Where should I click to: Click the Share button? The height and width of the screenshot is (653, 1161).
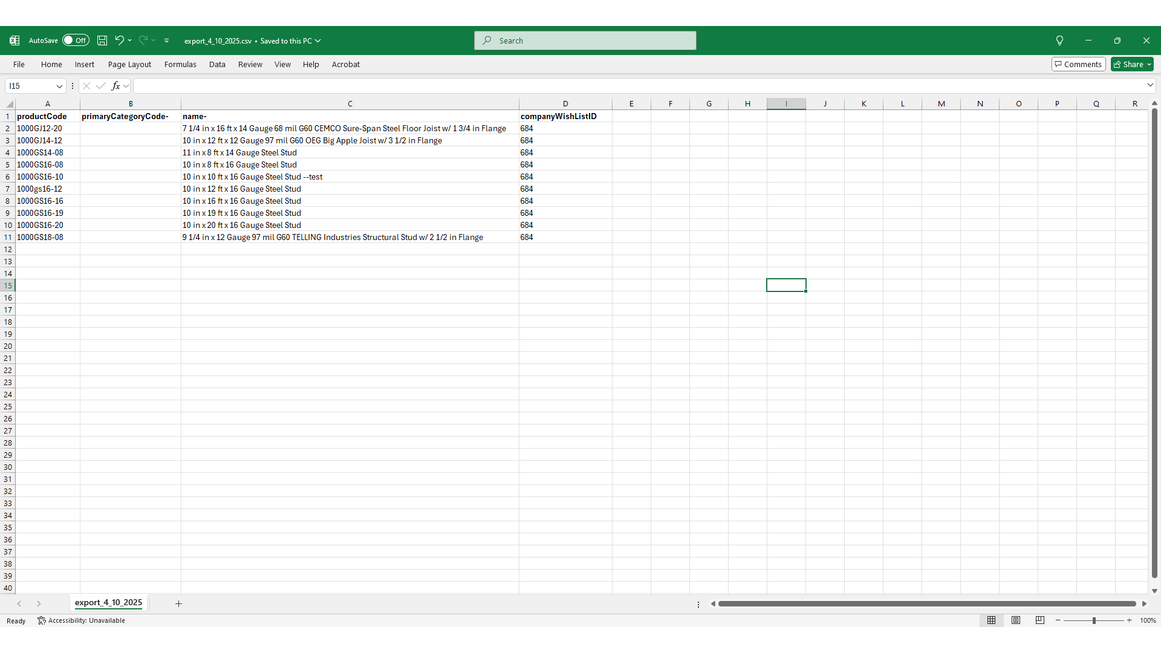click(1132, 64)
